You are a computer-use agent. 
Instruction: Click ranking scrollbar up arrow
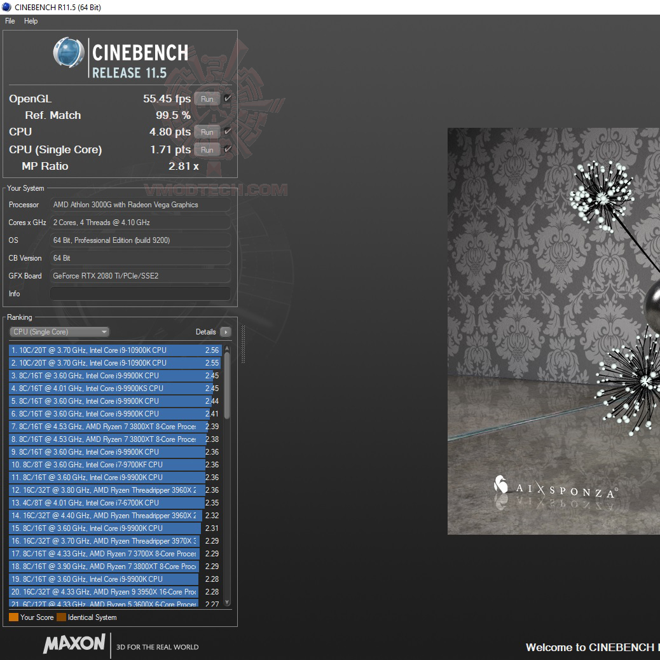click(x=227, y=348)
